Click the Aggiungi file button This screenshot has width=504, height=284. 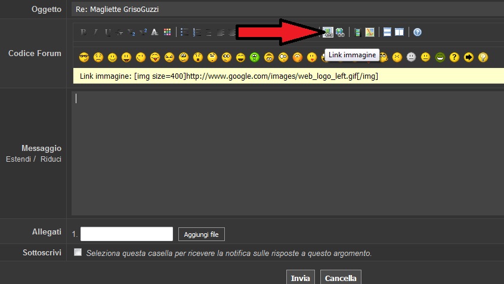(201, 234)
